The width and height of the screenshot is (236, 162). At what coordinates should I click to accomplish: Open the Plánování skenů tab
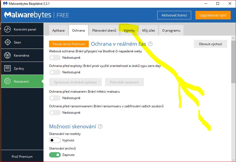coord(104,31)
